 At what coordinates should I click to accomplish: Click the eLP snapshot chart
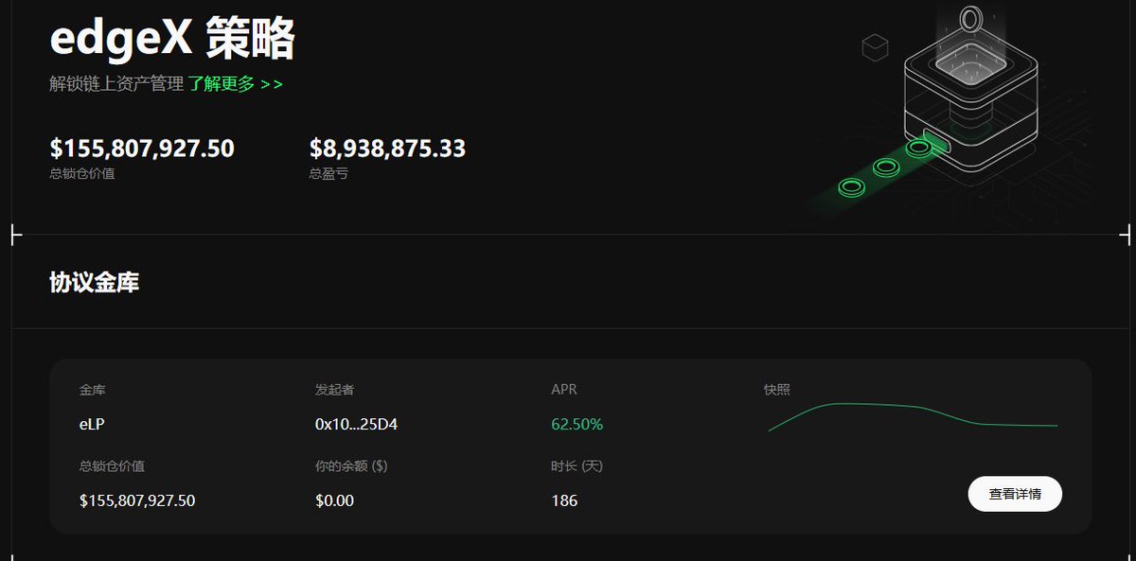point(913,417)
